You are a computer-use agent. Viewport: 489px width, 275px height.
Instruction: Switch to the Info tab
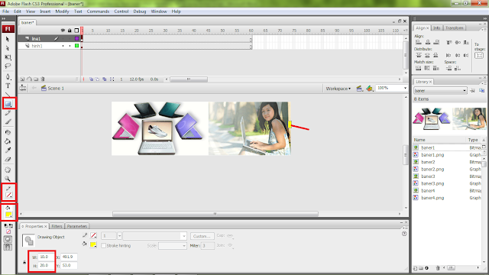pyautogui.click(x=436, y=28)
